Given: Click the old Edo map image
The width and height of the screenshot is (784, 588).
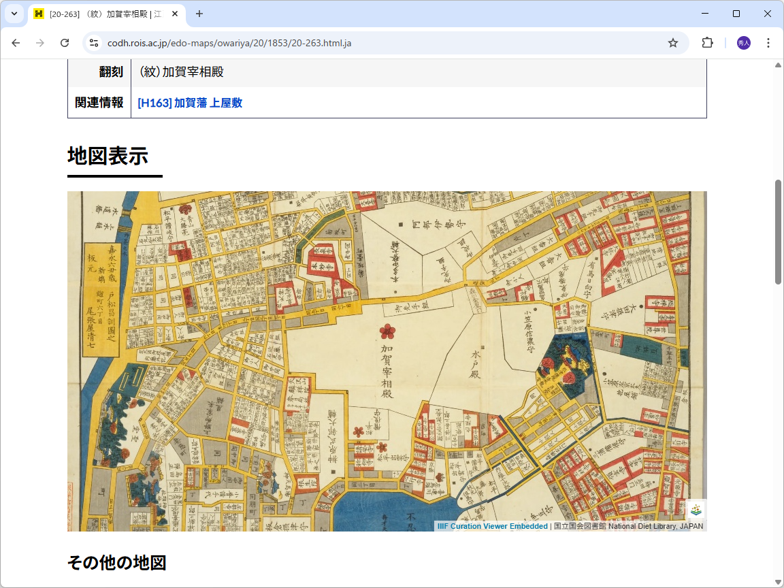Looking at the screenshot, I should 387,361.
